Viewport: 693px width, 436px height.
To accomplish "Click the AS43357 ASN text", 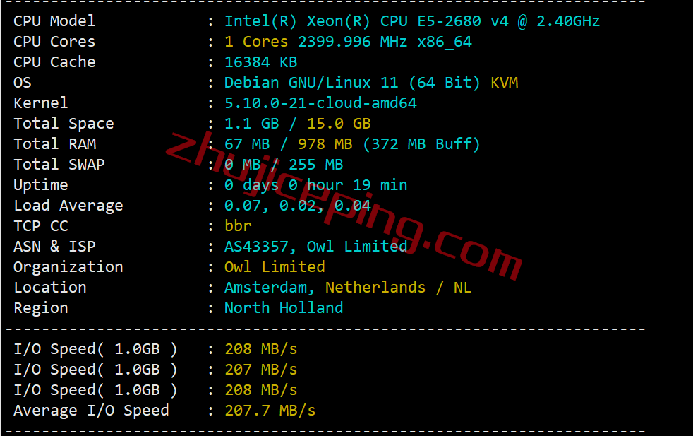I will tap(256, 247).
